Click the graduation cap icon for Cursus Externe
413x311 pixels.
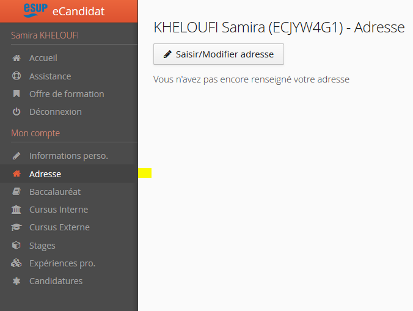point(16,227)
